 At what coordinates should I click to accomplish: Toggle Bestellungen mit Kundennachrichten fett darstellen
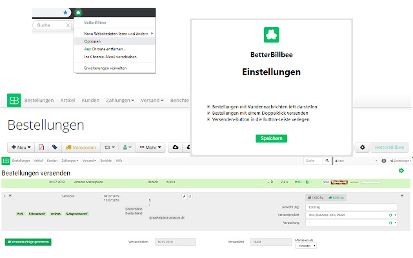pos(208,106)
